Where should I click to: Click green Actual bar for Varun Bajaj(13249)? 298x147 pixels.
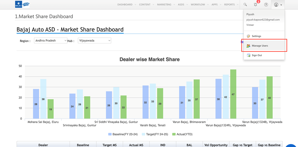(x=233, y=94)
